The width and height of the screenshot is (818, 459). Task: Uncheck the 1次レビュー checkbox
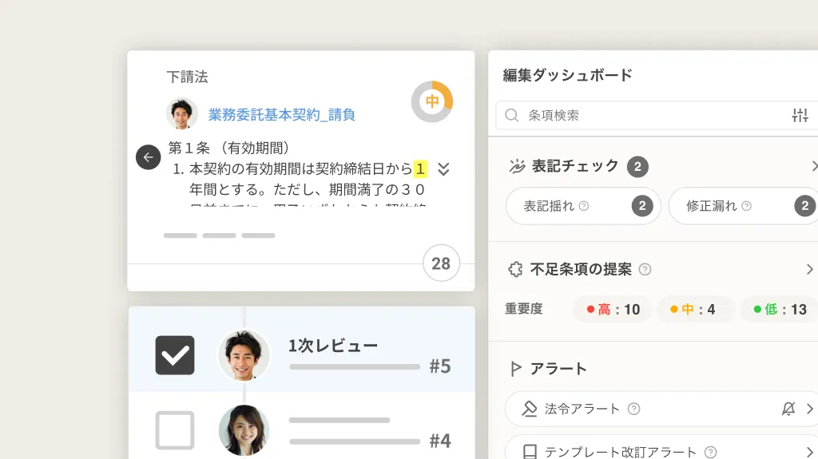175,355
